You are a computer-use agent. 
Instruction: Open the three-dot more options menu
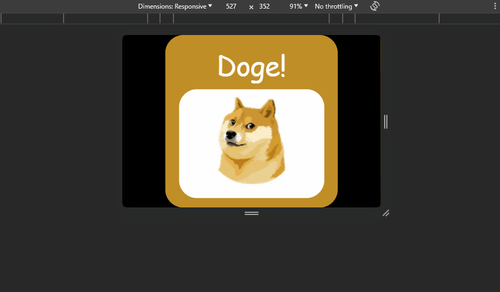pyautogui.click(x=495, y=6)
